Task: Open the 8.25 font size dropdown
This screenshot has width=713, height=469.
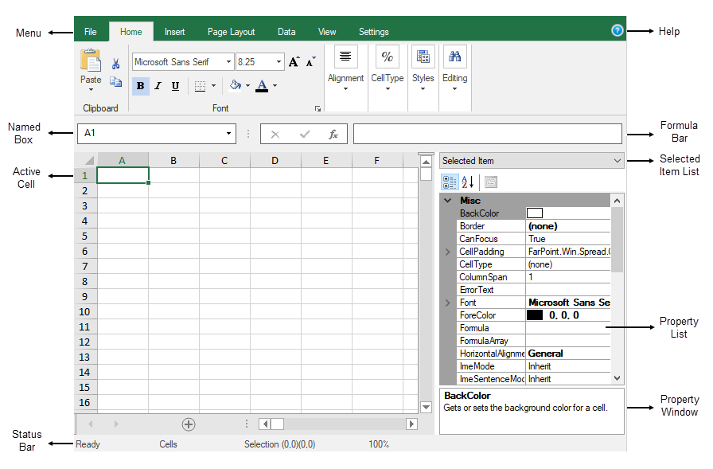Action: pos(279,62)
